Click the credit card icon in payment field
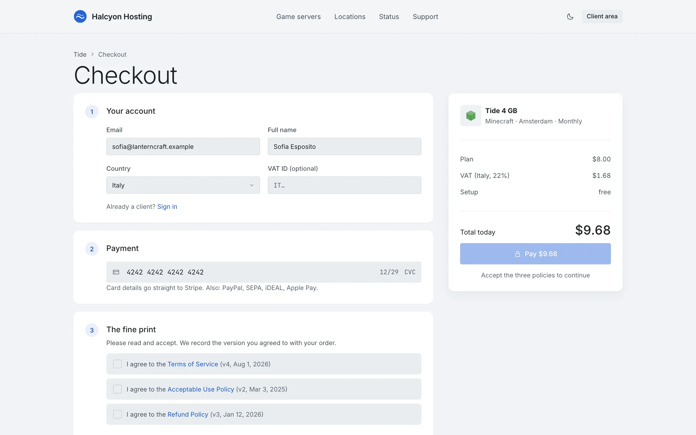696x435 pixels. [x=116, y=272]
